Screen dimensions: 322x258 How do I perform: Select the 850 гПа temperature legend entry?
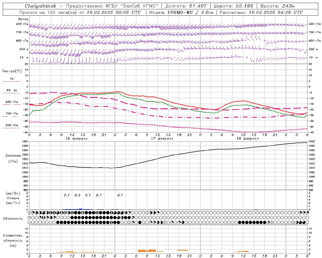[12, 102]
